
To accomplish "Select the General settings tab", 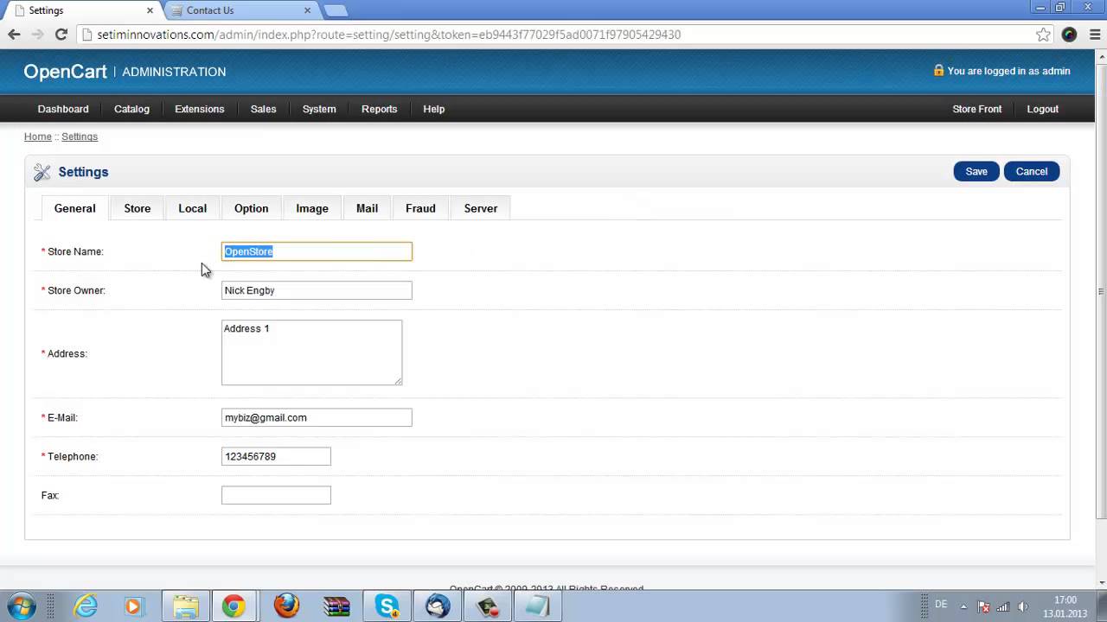I will (x=74, y=208).
